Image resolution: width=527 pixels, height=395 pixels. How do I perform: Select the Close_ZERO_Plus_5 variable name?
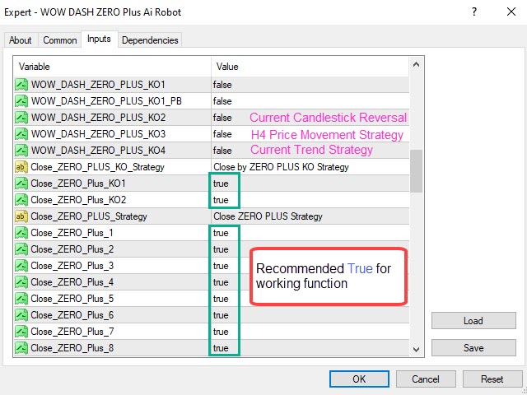[x=72, y=299]
